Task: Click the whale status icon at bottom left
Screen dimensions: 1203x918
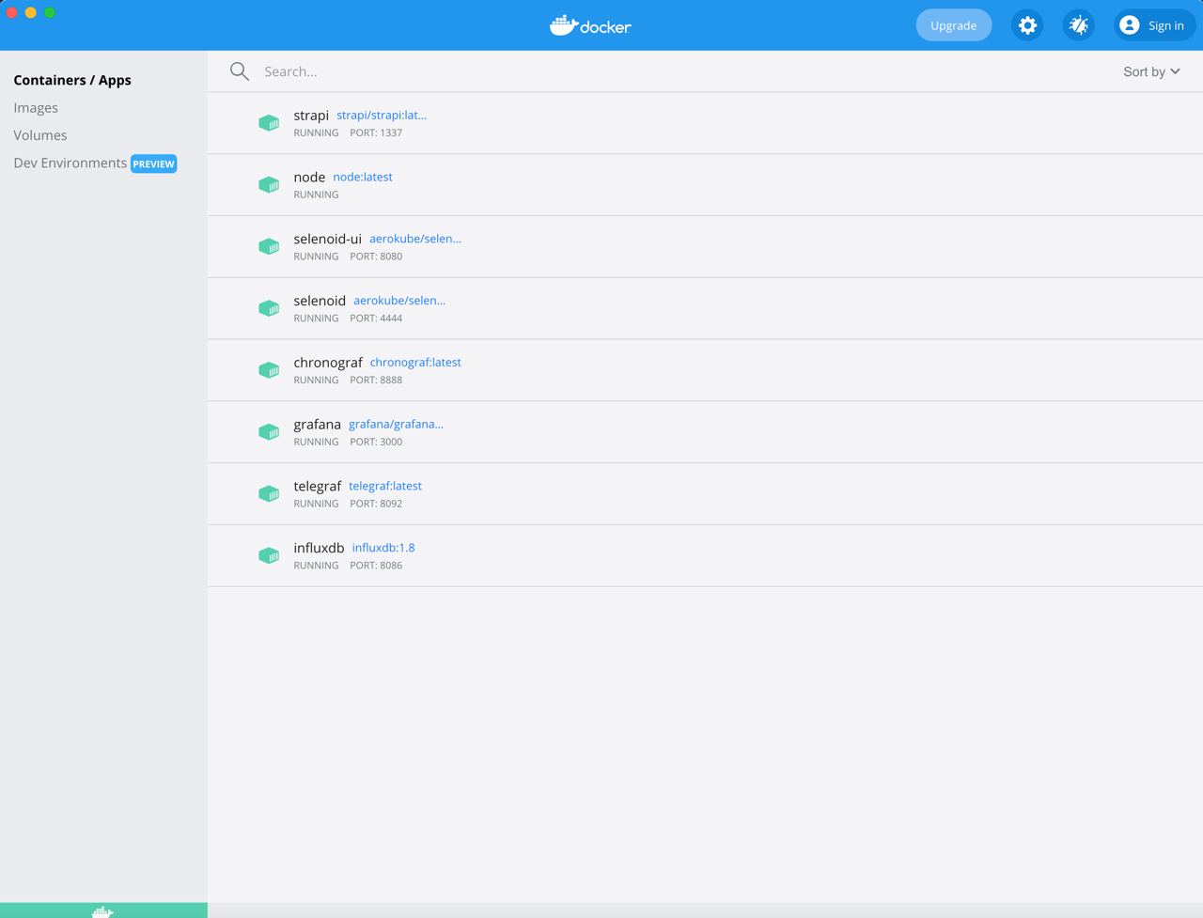Action: click(103, 911)
